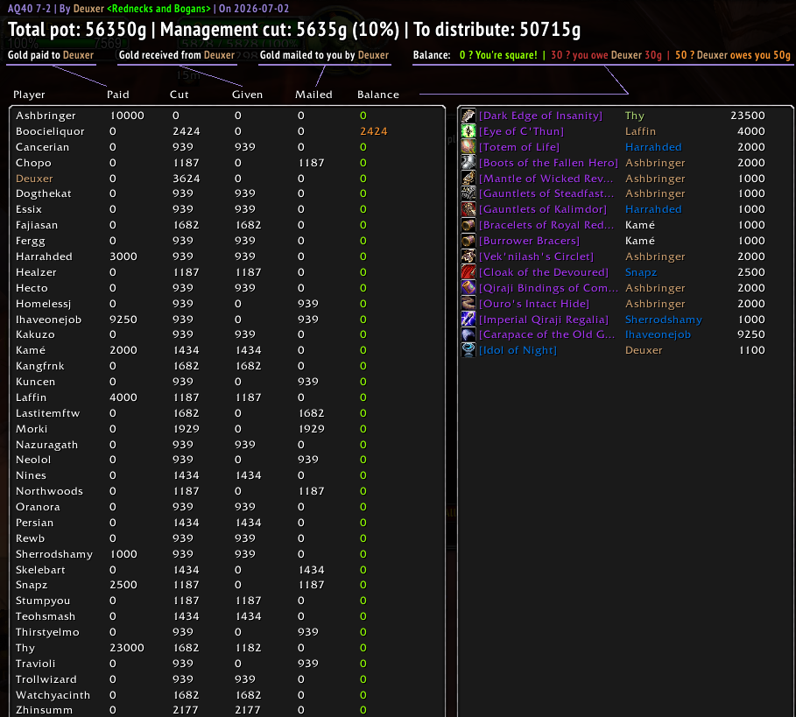Click the Mantle of Wicked Rev... icon

pyautogui.click(x=468, y=179)
